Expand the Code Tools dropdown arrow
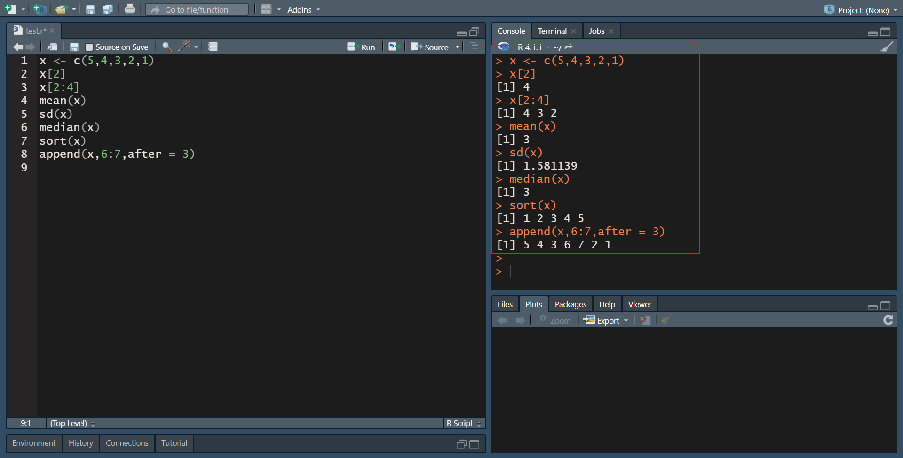Viewport: 903px width, 458px height. (x=196, y=47)
